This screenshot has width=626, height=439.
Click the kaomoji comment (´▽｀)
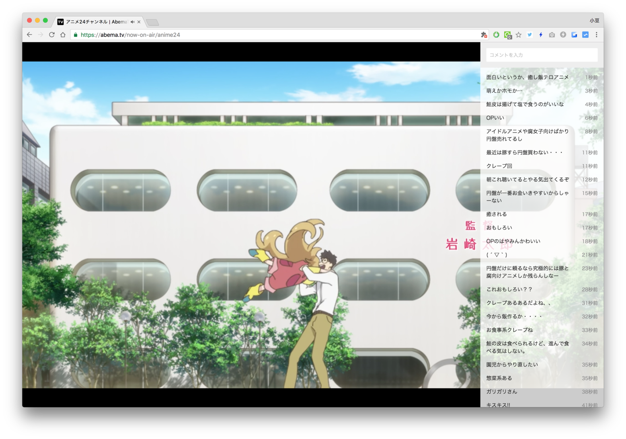click(497, 255)
